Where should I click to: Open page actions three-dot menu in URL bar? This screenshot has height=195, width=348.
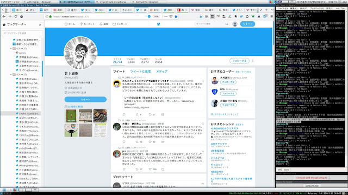[166, 16]
